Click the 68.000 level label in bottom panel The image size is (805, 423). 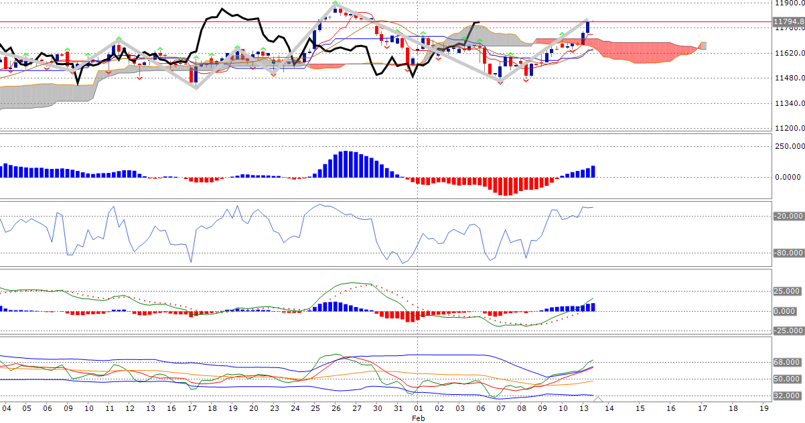pos(788,362)
